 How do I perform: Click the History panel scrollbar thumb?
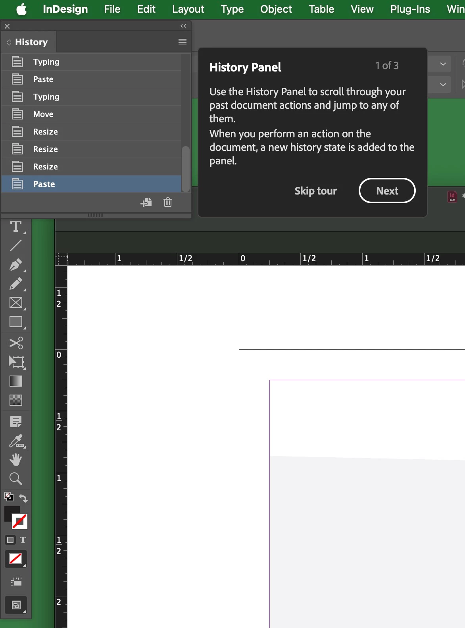point(185,169)
